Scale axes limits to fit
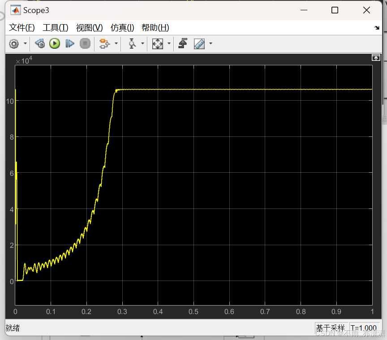Viewport: 387px width, 340px height. [158, 44]
